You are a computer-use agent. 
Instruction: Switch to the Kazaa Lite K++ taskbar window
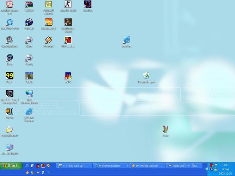[184, 166]
